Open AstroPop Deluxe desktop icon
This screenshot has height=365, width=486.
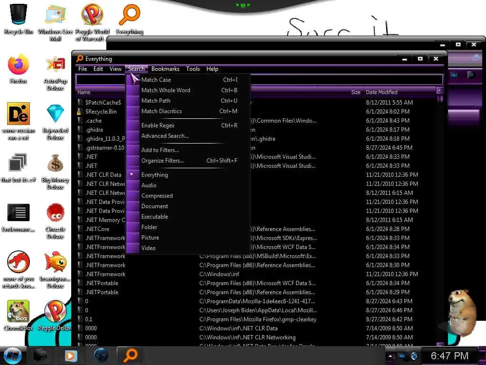55,72
